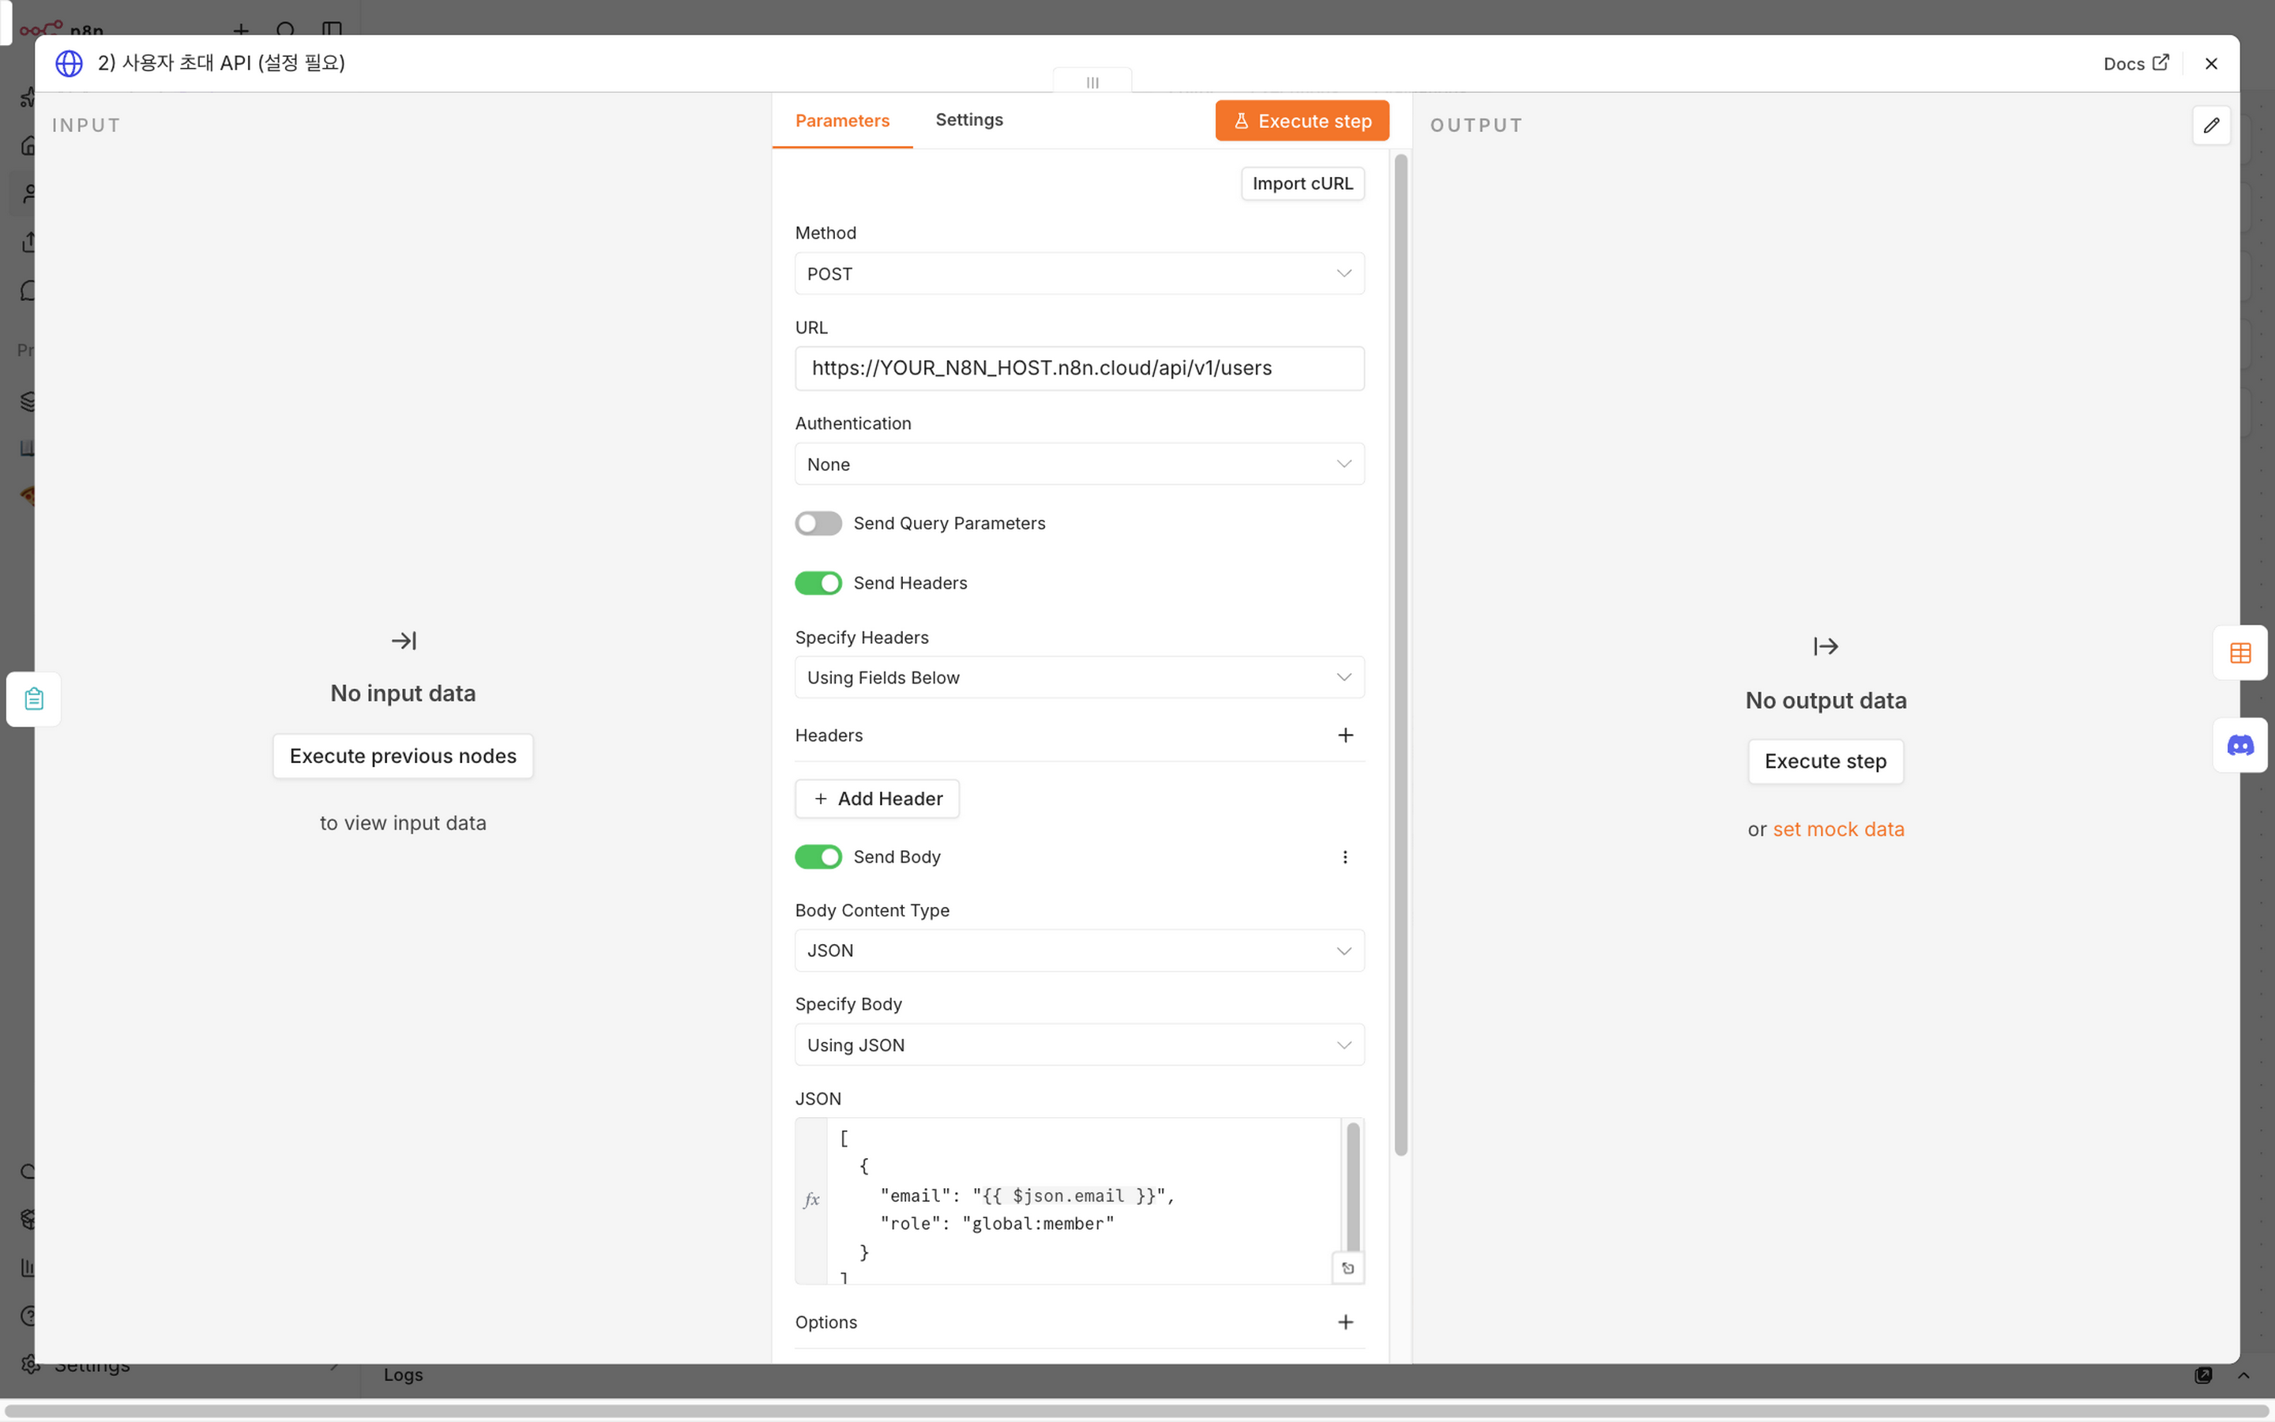Click the pencil edit output icon
Image resolution: width=2275 pixels, height=1422 pixels.
(2211, 125)
